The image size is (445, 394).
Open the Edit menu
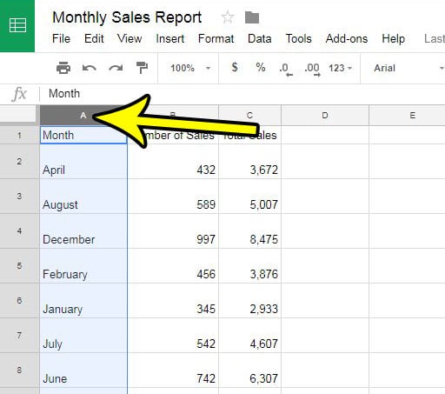click(x=94, y=38)
